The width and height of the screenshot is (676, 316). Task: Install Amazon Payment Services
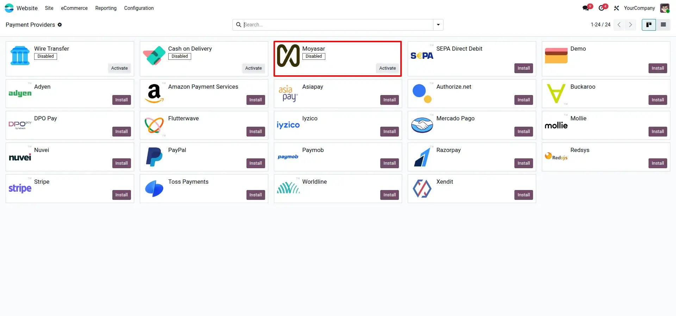(256, 100)
